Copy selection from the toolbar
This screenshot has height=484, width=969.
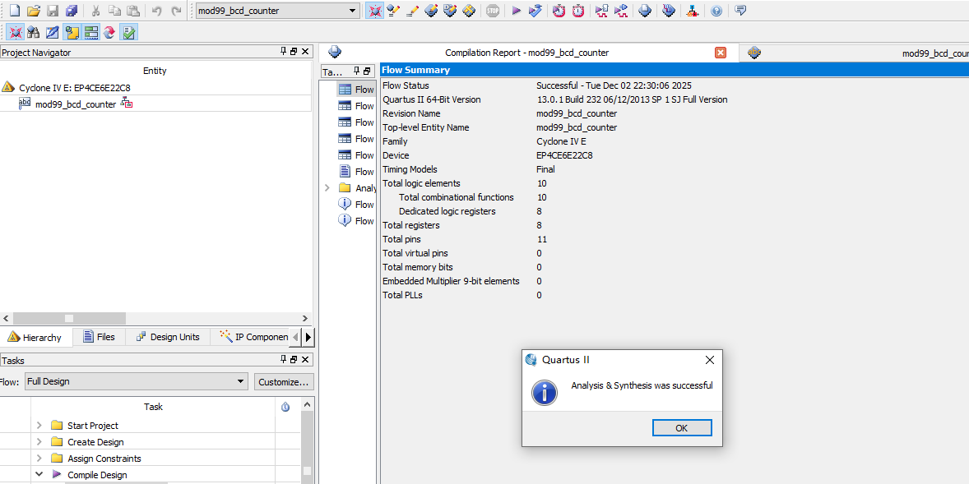[x=114, y=11]
